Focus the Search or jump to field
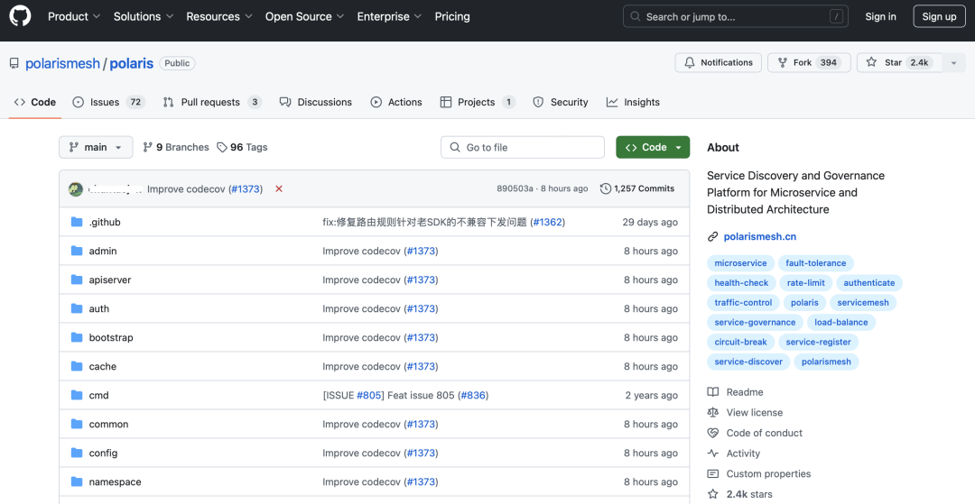This screenshot has width=975, height=504. pos(736,17)
